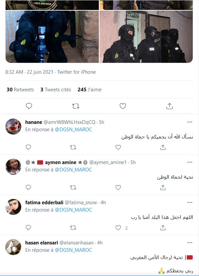Like hanane's reply

pyautogui.click(x=118, y=147)
